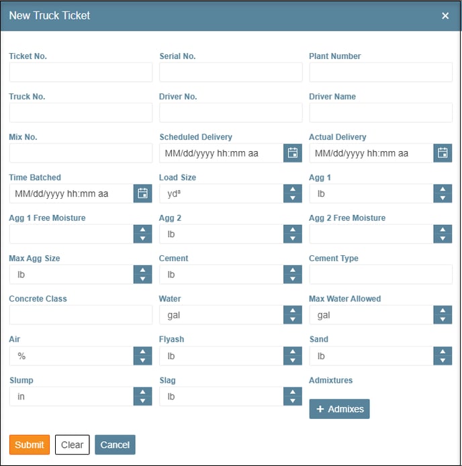Clear the form fields
This screenshot has width=462, height=466.
pyautogui.click(x=73, y=445)
